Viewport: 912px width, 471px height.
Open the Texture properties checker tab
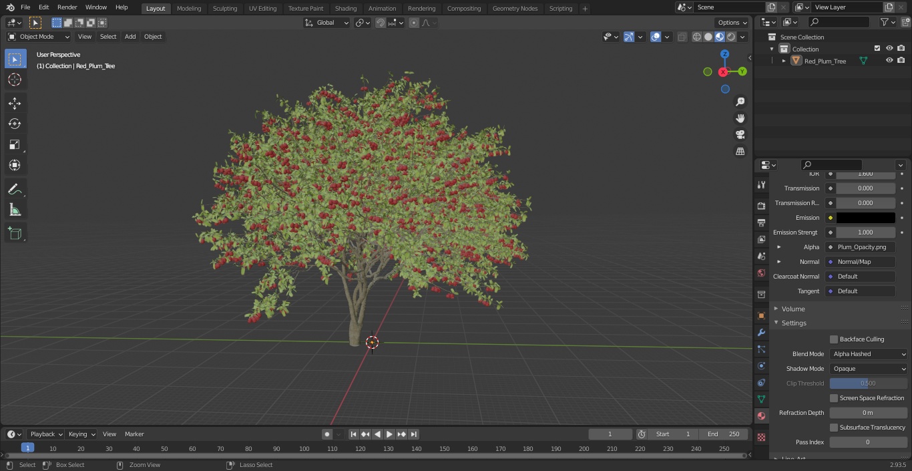(x=761, y=437)
